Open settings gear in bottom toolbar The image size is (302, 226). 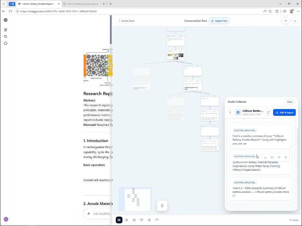coord(149,220)
